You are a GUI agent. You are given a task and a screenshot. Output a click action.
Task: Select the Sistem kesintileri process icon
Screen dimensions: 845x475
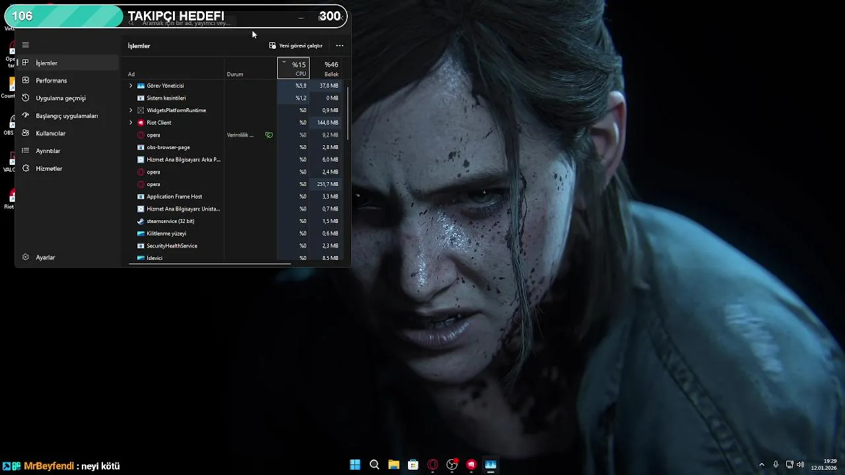click(141, 98)
